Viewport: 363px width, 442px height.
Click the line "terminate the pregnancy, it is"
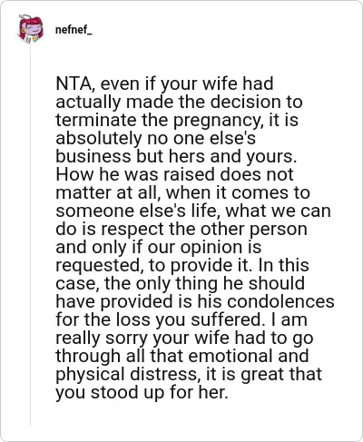(x=177, y=120)
